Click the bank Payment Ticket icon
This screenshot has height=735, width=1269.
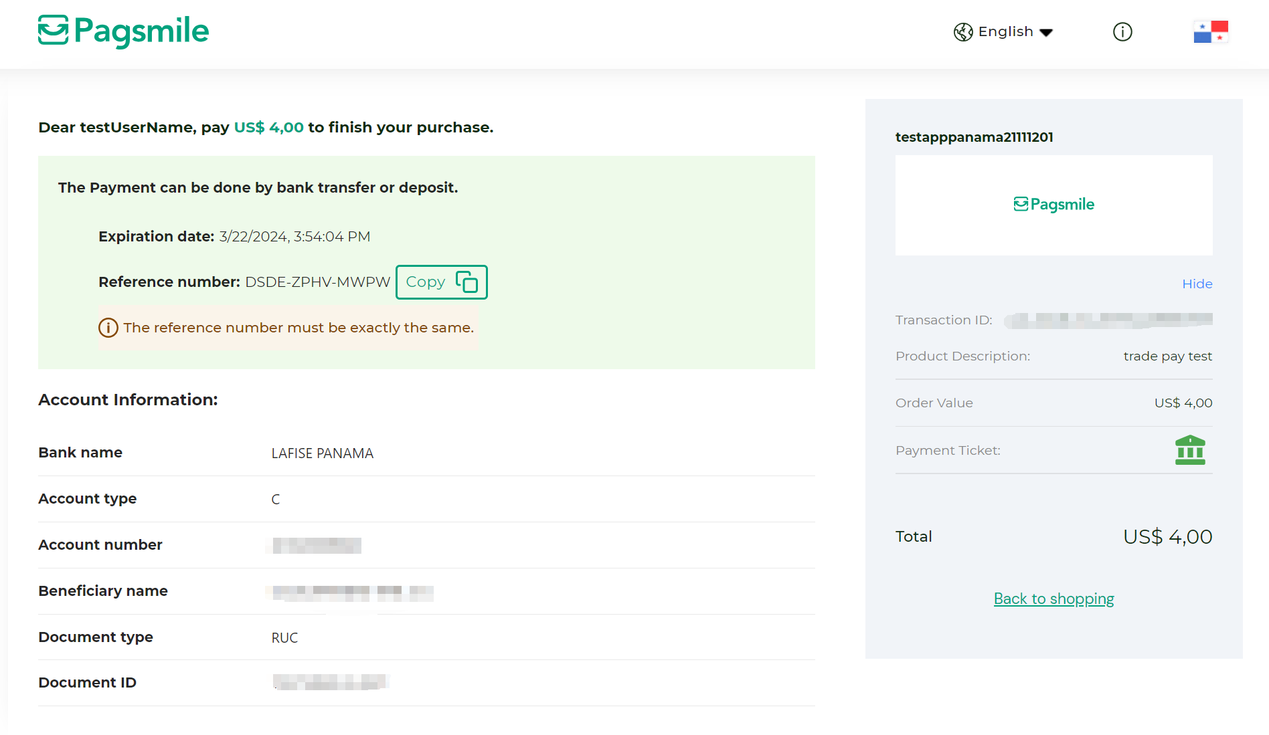tap(1190, 450)
